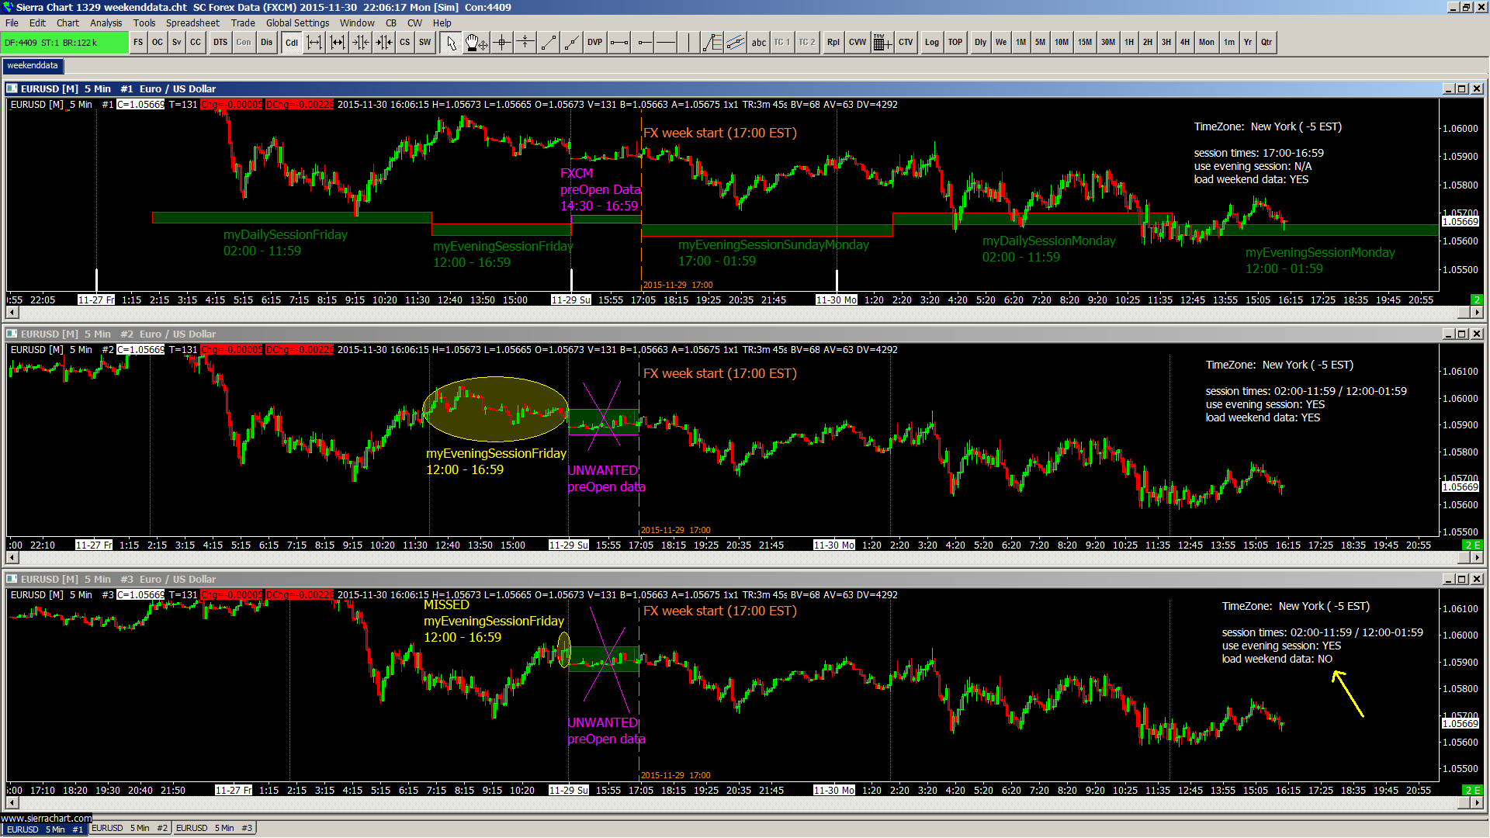1490x838 pixels.
Task: Toggle Log scale on the chart
Action: 932,43
